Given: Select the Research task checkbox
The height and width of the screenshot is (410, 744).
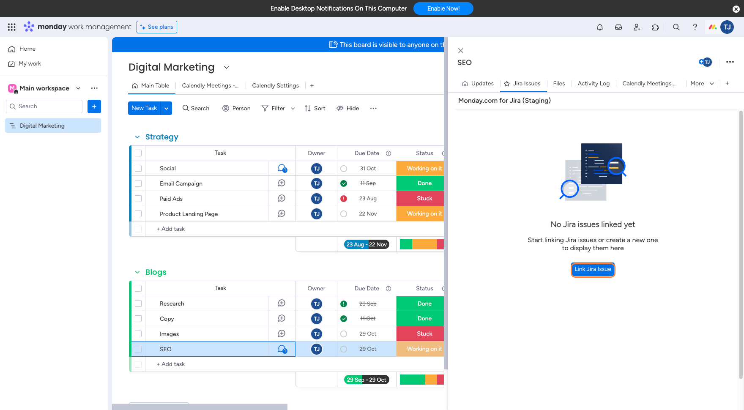Looking at the screenshot, I should tap(138, 303).
